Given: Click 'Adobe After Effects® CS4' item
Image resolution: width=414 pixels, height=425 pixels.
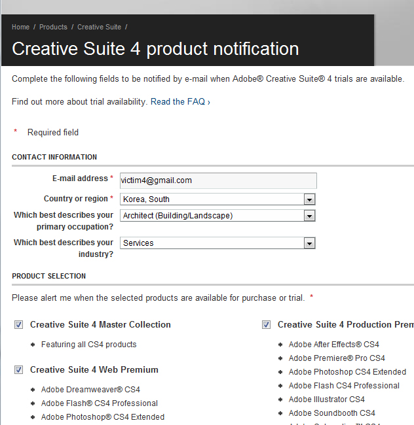Looking at the screenshot, I should coord(333,345).
